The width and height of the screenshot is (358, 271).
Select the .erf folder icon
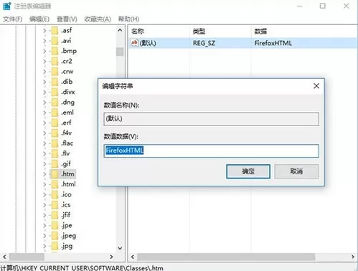click(x=55, y=123)
